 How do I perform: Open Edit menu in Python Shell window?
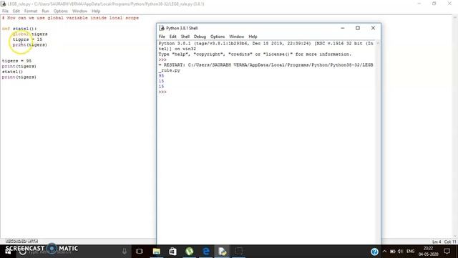173,37
